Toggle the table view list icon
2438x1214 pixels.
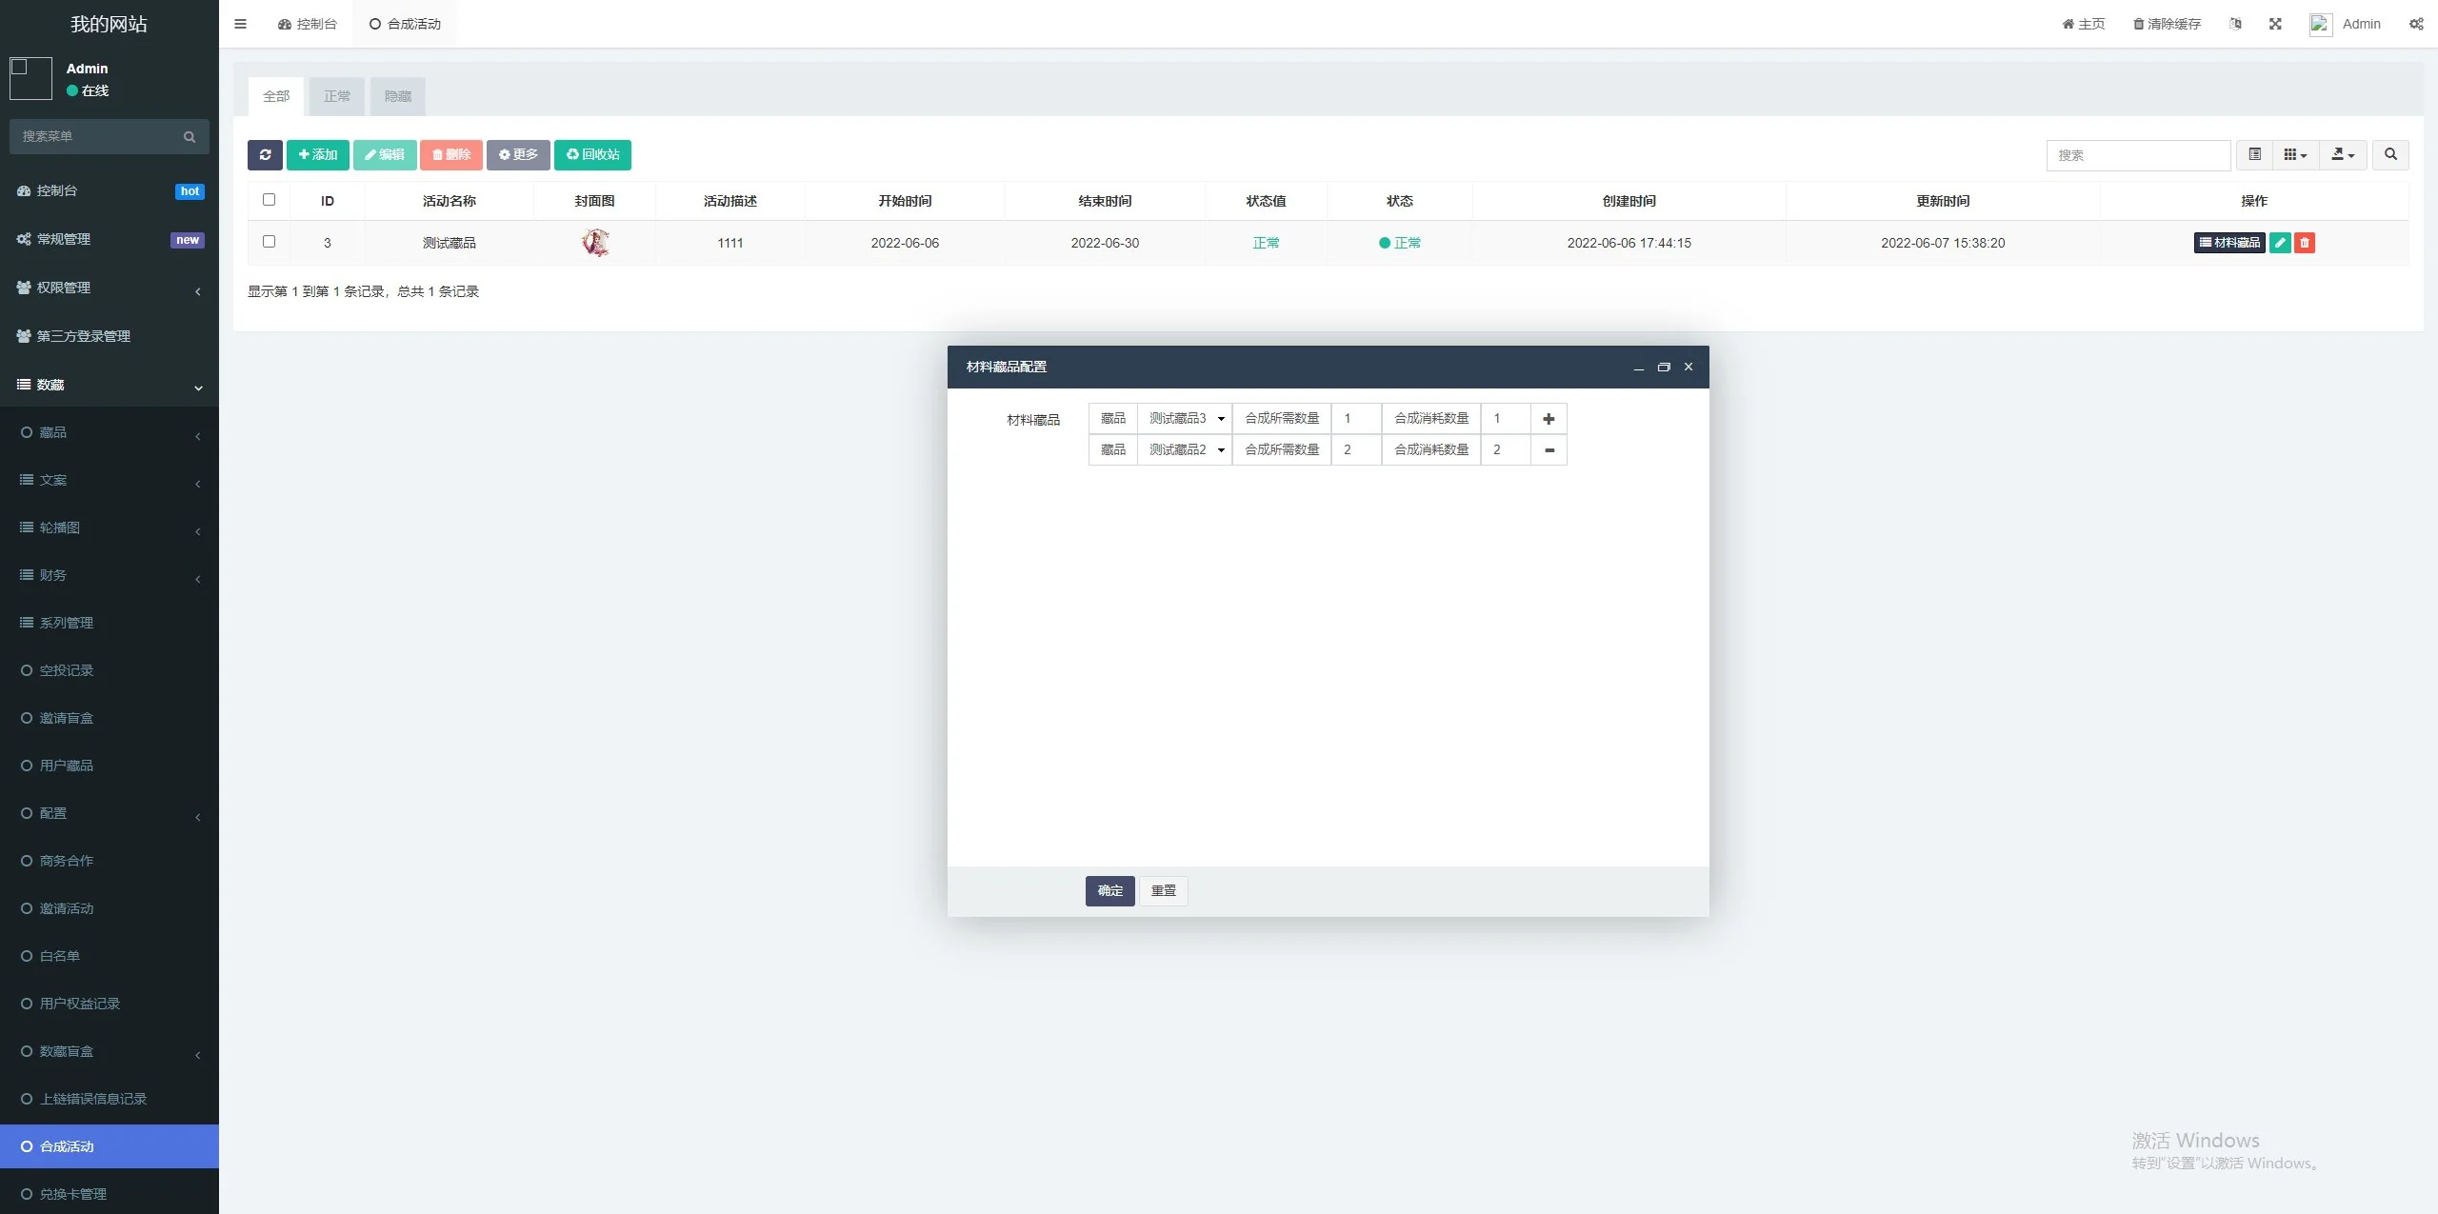2254,154
